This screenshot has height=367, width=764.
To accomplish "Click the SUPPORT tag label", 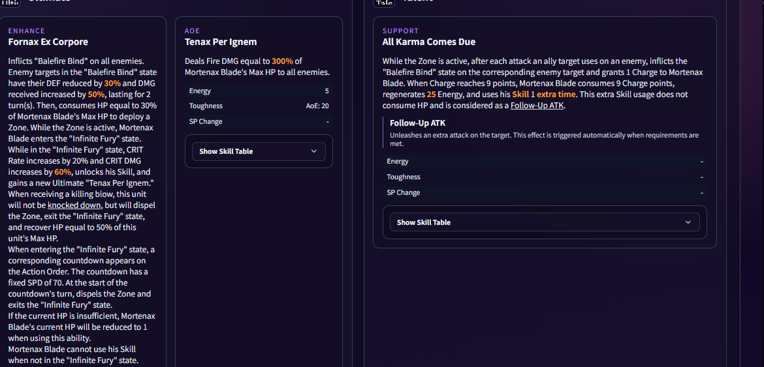I will point(400,31).
